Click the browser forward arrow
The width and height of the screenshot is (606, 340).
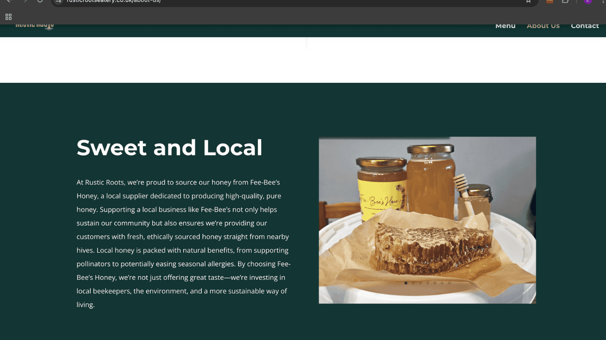(25, 1)
